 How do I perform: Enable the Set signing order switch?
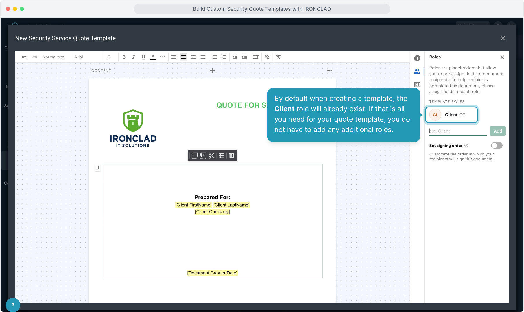pos(497,146)
